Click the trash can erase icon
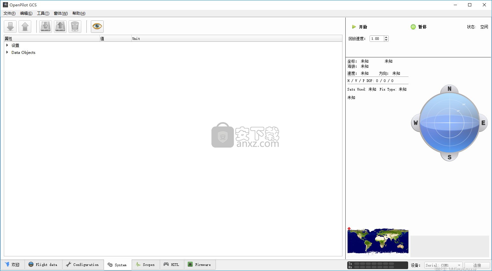The image size is (492, 271). click(75, 26)
